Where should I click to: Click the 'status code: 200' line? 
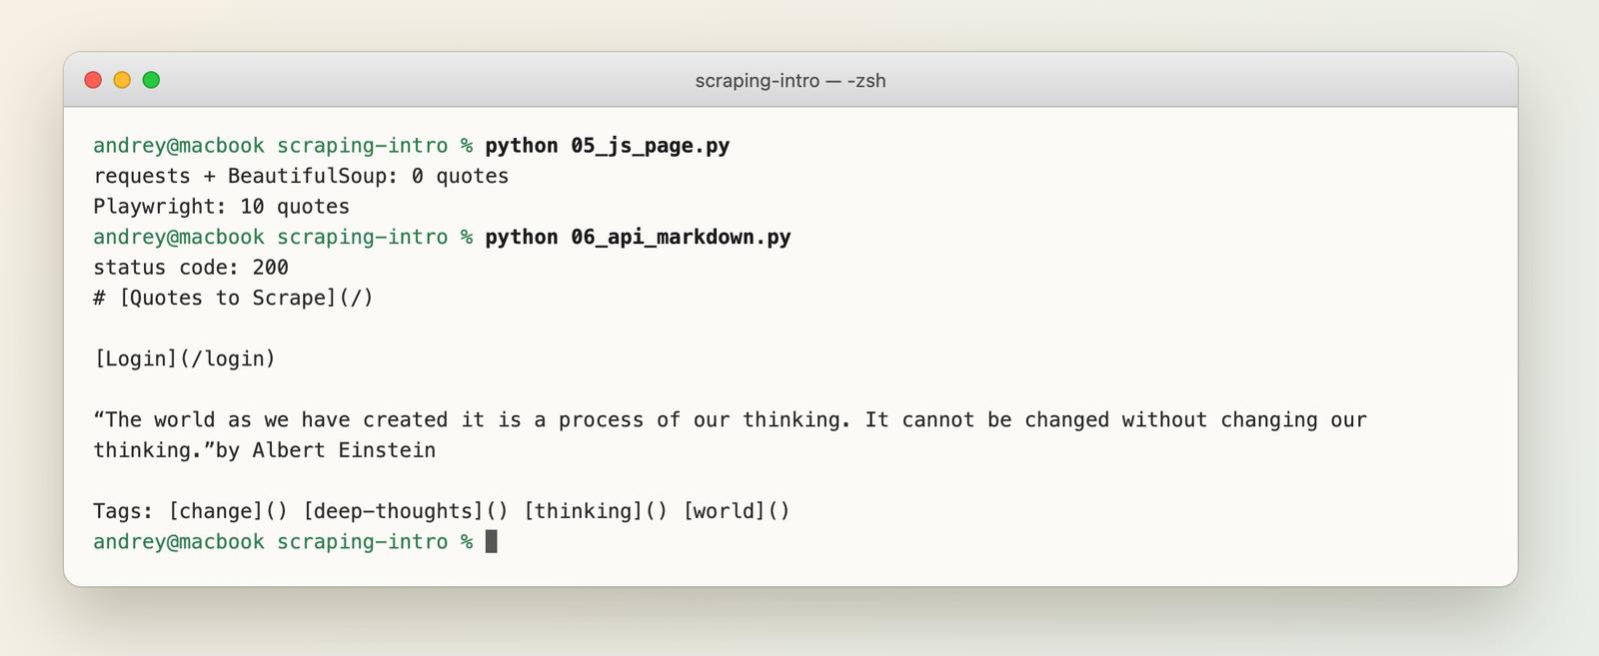191,268
